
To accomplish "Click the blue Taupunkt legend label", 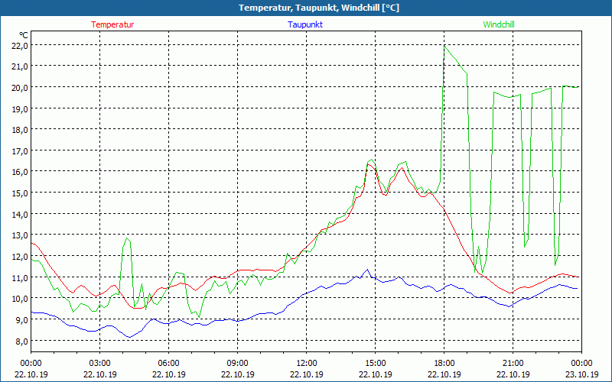I will tap(305, 24).
